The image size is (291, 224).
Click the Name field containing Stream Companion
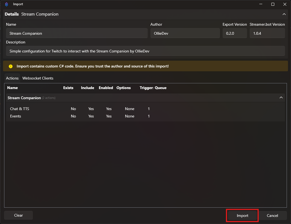pyautogui.click(x=76, y=33)
